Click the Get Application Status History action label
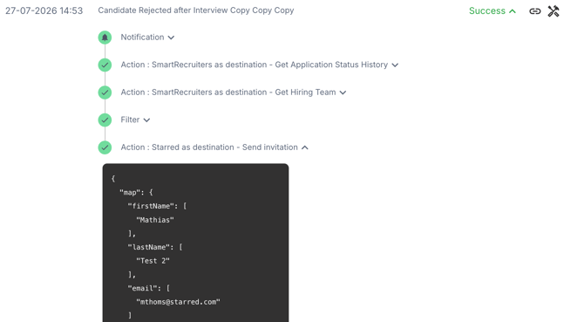This screenshot has width=584, height=322. pyautogui.click(x=254, y=65)
